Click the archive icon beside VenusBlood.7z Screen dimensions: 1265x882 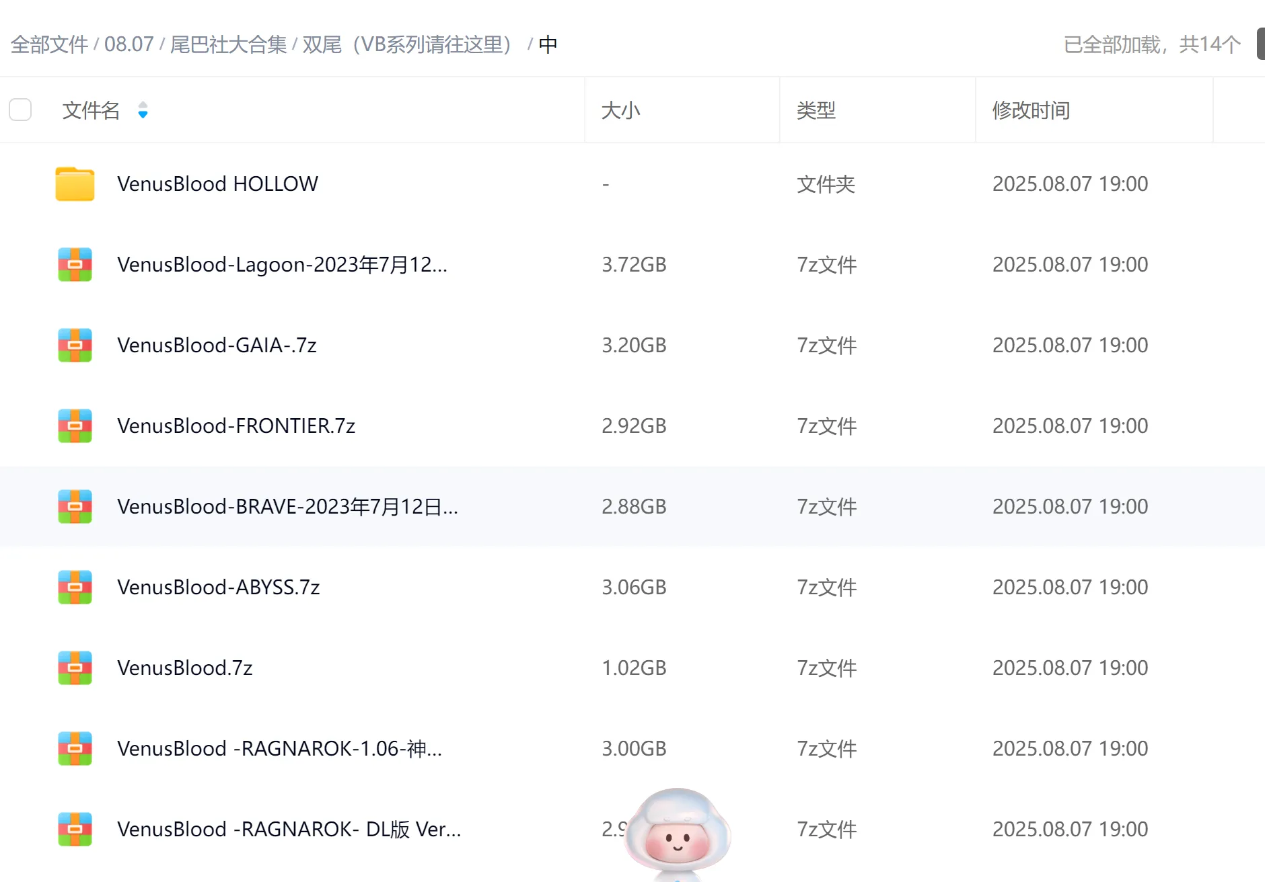point(75,668)
